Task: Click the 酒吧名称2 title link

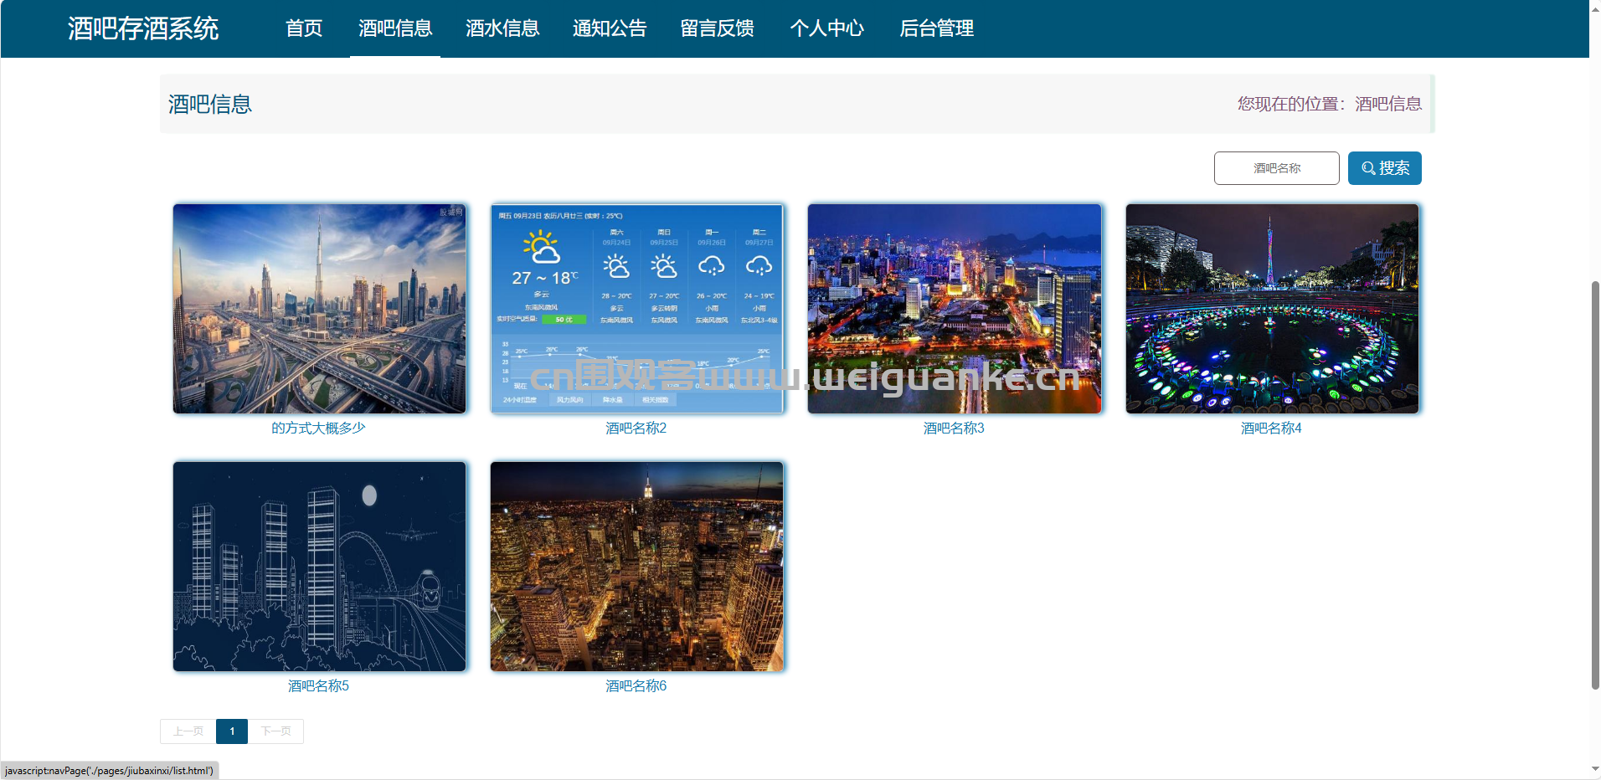Action: (x=636, y=428)
